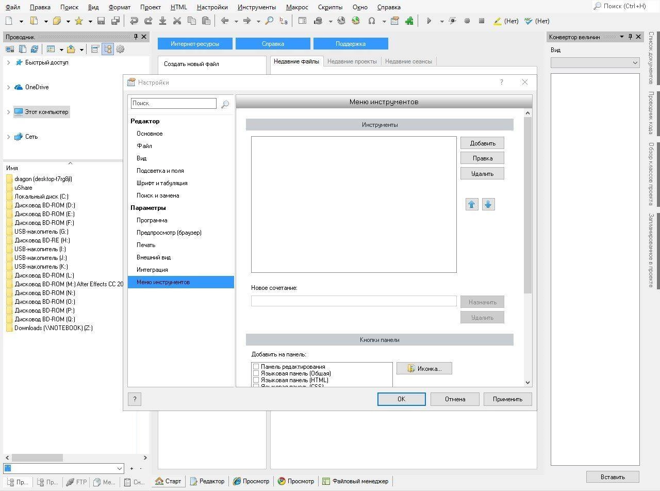This screenshot has height=491, width=660.
Task: Click the Добавить button
Action: [x=483, y=143]
